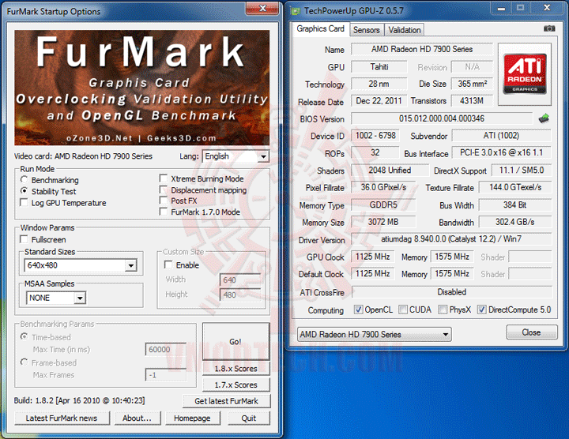Click the Go! button
Screen dimensions: 569x439
(x=236, y=341)
